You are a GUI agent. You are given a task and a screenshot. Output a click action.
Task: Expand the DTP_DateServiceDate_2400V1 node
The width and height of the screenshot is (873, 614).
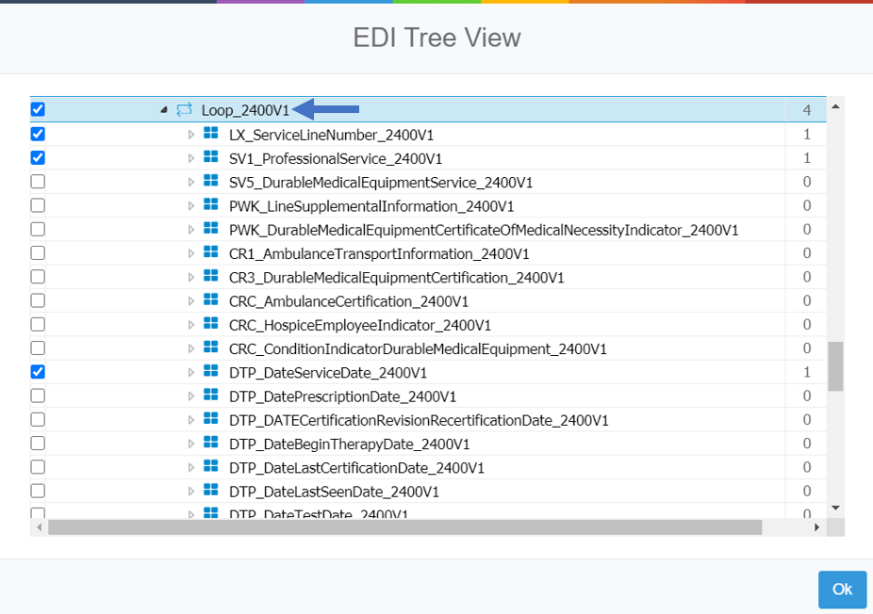coord(191,373)
